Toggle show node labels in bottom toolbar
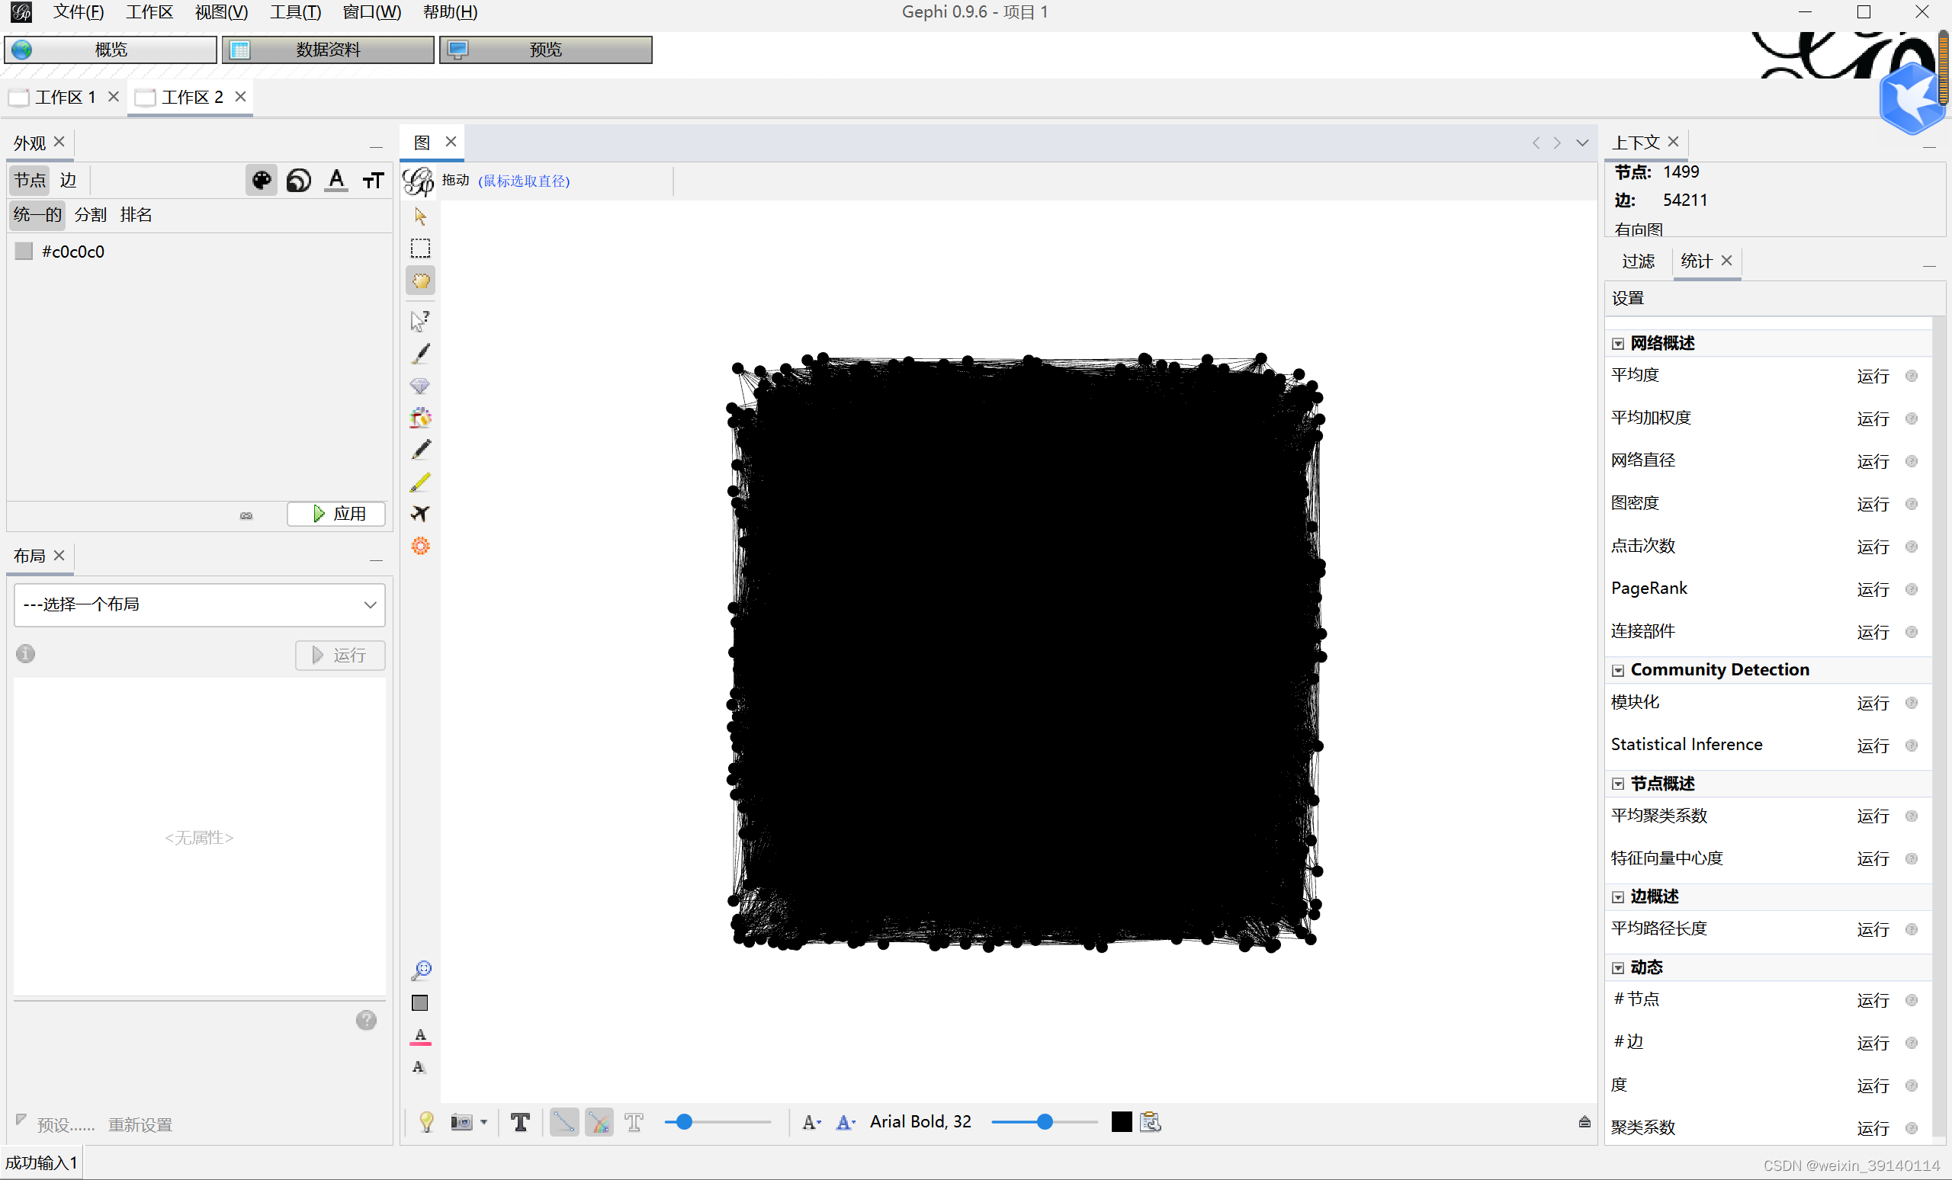The image size is (1952, 1180). [x=520, y=1121]
